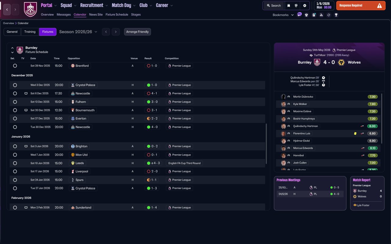
Task: Select the Everton fixture radio button
Action: [15, 119]
